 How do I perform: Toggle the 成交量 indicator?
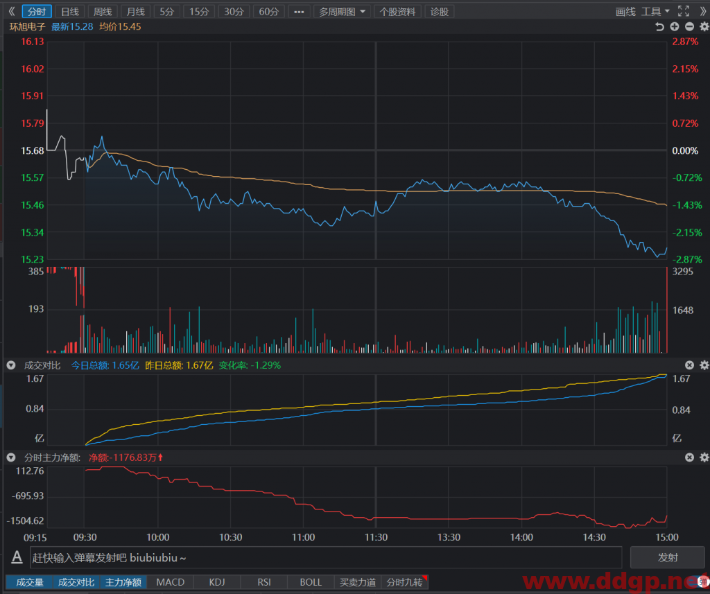(29, 582)
